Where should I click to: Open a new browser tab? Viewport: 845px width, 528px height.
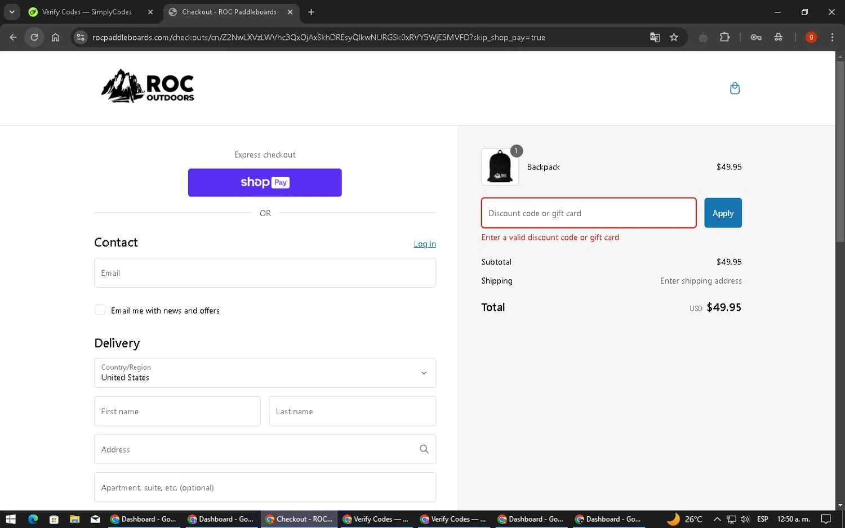point(311,12)
